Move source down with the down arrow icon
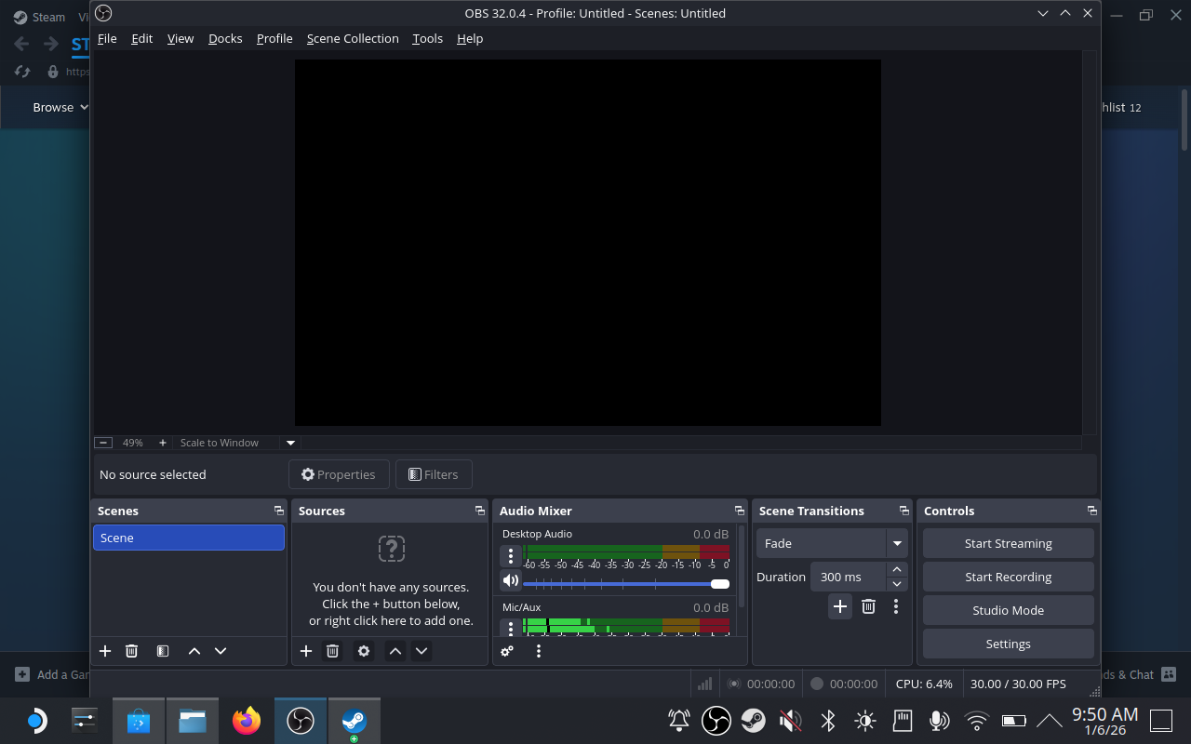 click(422, 651)
